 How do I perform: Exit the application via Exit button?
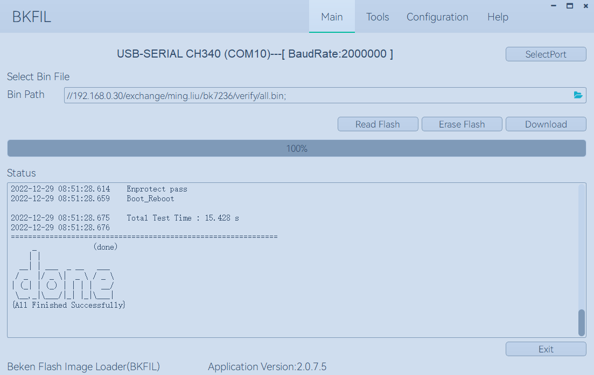coord(546,349)
